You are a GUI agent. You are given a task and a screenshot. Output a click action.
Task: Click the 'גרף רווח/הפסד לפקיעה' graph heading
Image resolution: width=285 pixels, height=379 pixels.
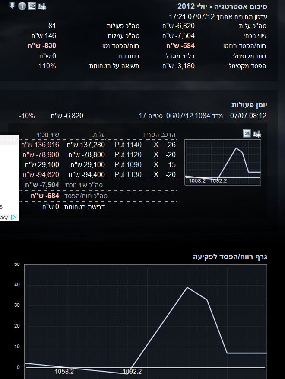[x=230, y=257]
